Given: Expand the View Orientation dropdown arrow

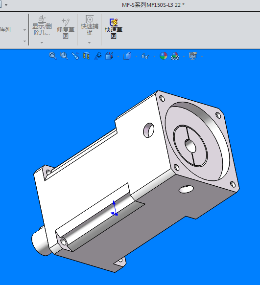Looking at the screenshot, I should [118, 56].
